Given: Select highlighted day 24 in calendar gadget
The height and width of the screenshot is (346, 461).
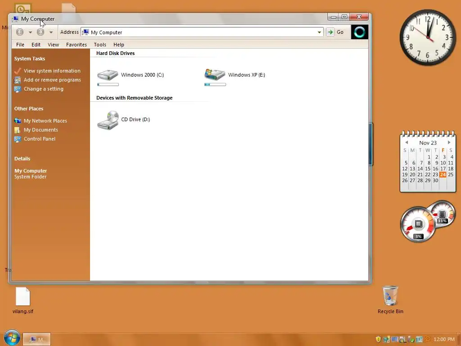Looking at the screenshot, I should (x=443, y=174).
